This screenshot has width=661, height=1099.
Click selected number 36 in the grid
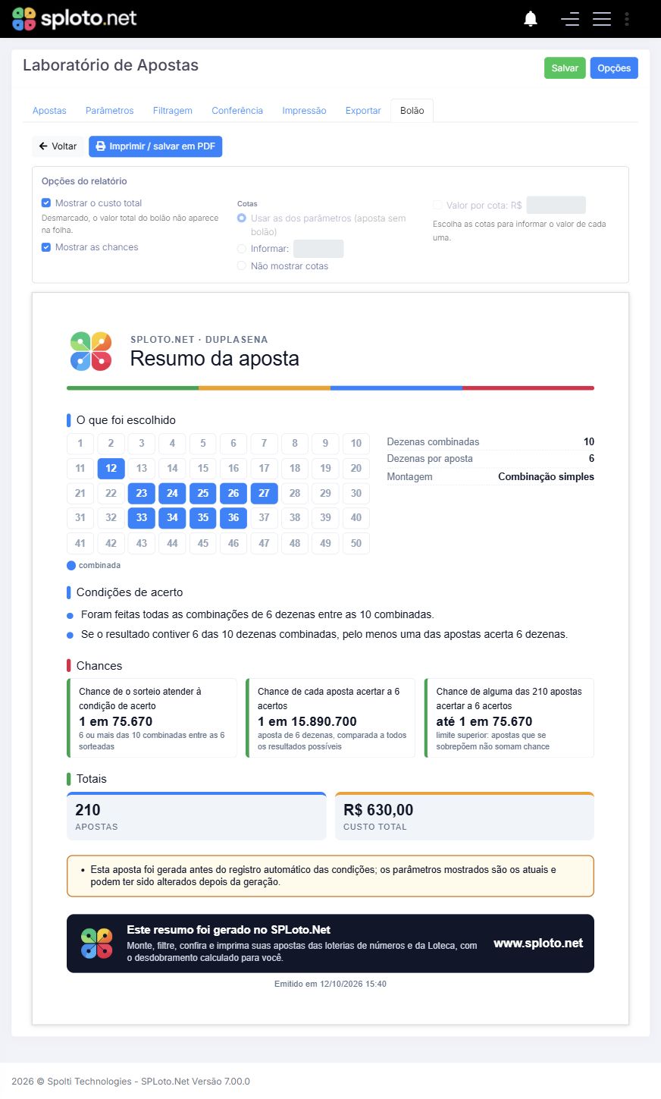coord(233,517)
